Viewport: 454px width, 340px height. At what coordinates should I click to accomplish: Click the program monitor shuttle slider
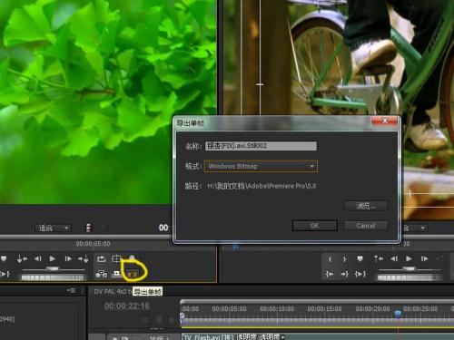(410, 269)
